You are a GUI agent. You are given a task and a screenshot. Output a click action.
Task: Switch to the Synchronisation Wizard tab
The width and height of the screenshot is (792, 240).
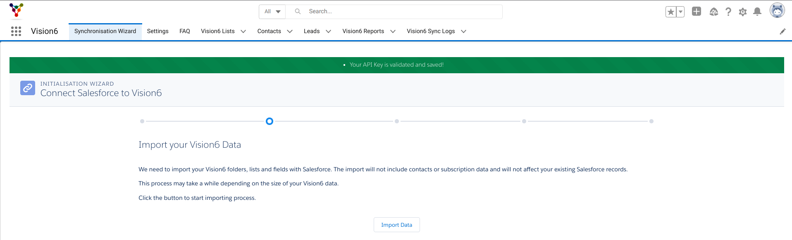(x=105, y=31)
